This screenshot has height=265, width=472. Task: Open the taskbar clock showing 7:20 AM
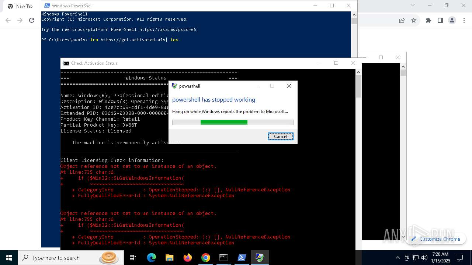tap(440, 258)
